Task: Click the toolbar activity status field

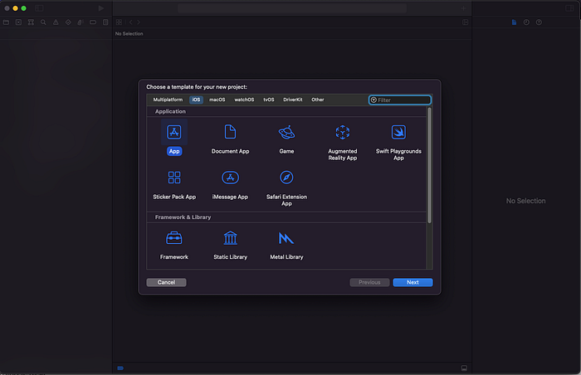Action: pos(292,8)
